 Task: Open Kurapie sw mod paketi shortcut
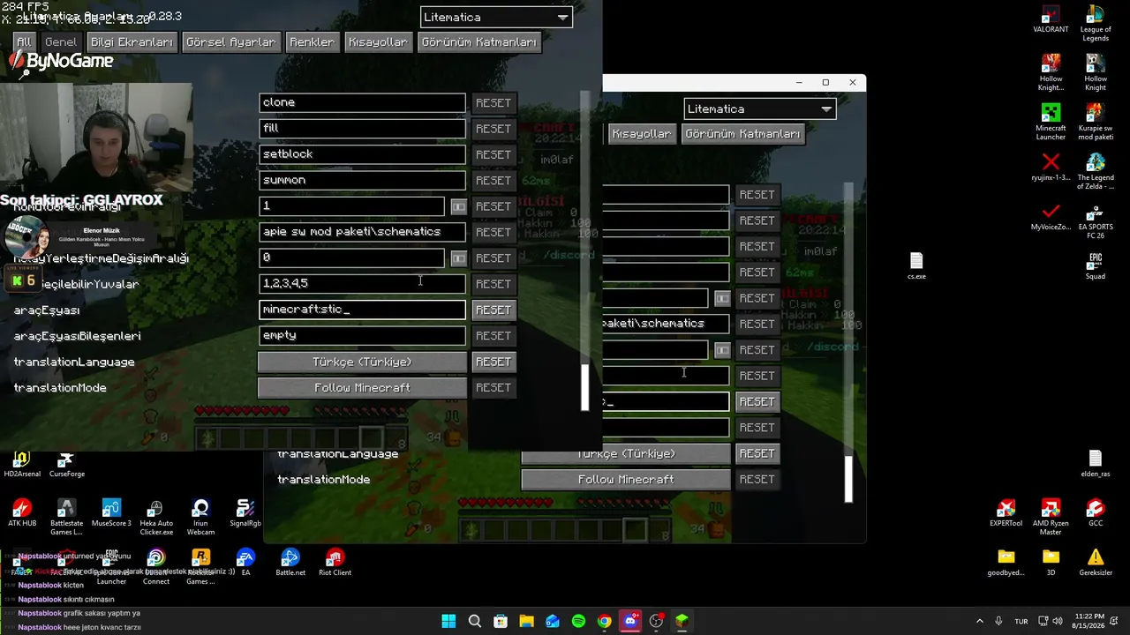pos(1096,122)
